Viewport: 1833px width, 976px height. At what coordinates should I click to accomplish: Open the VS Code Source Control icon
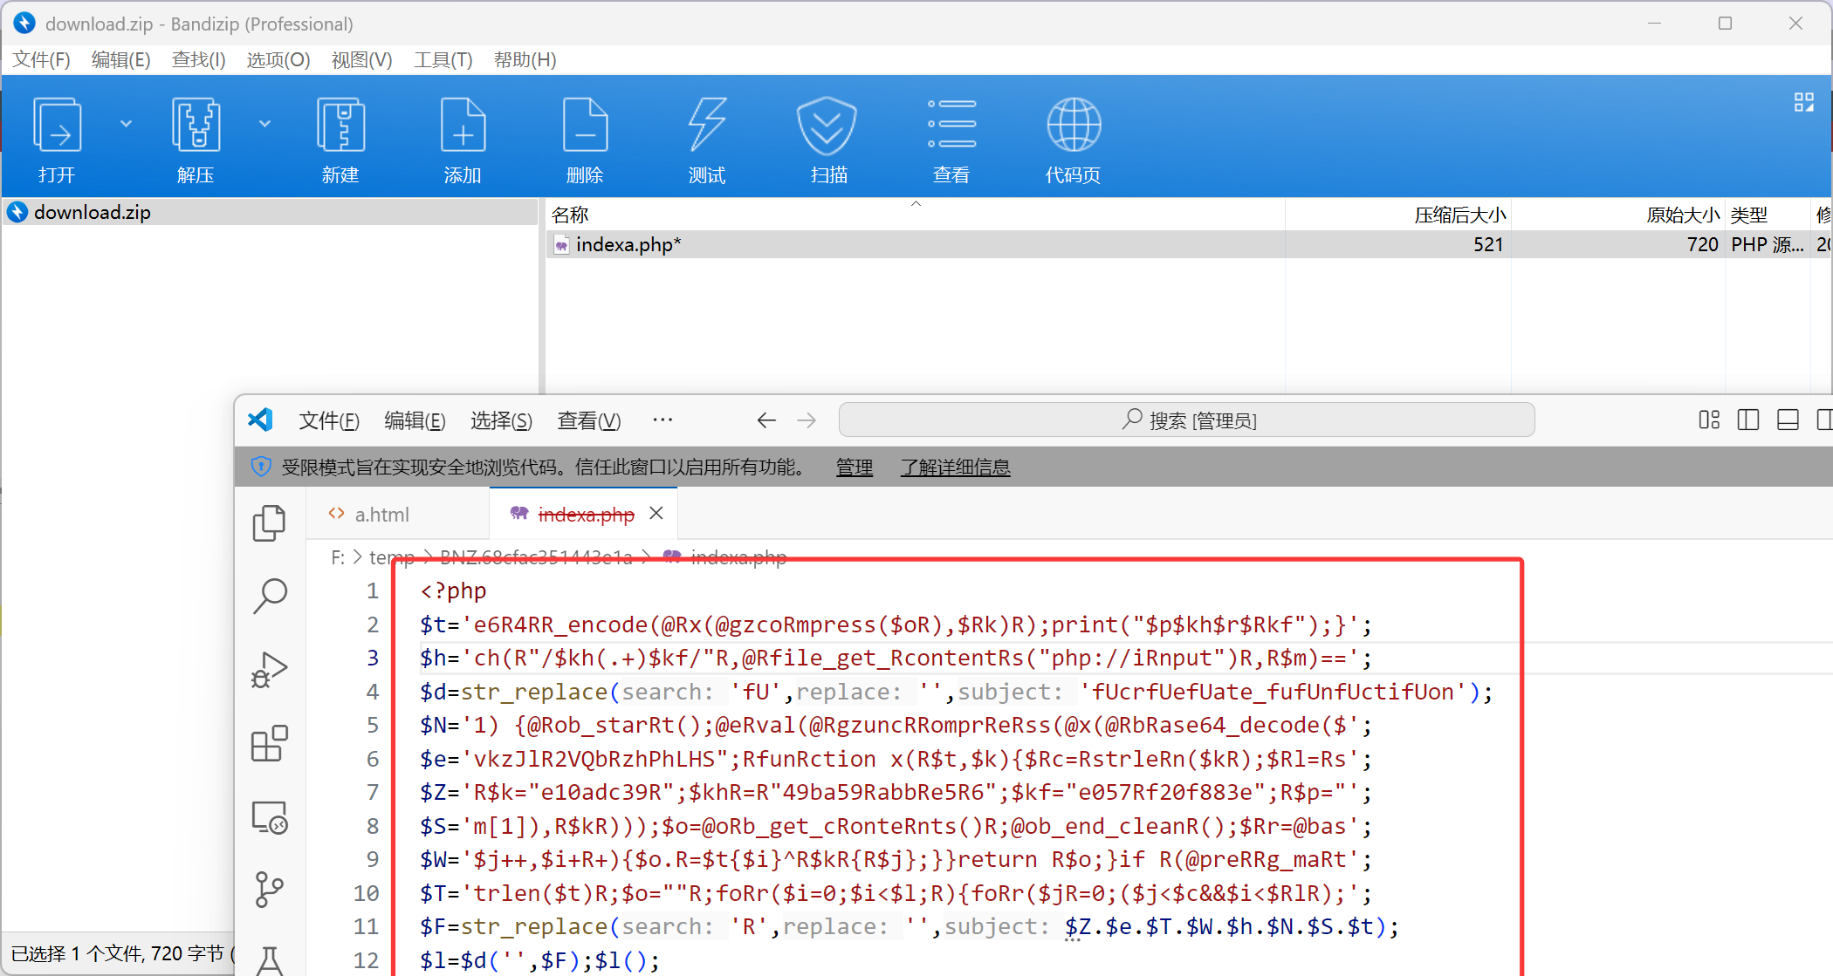(270, 890)
